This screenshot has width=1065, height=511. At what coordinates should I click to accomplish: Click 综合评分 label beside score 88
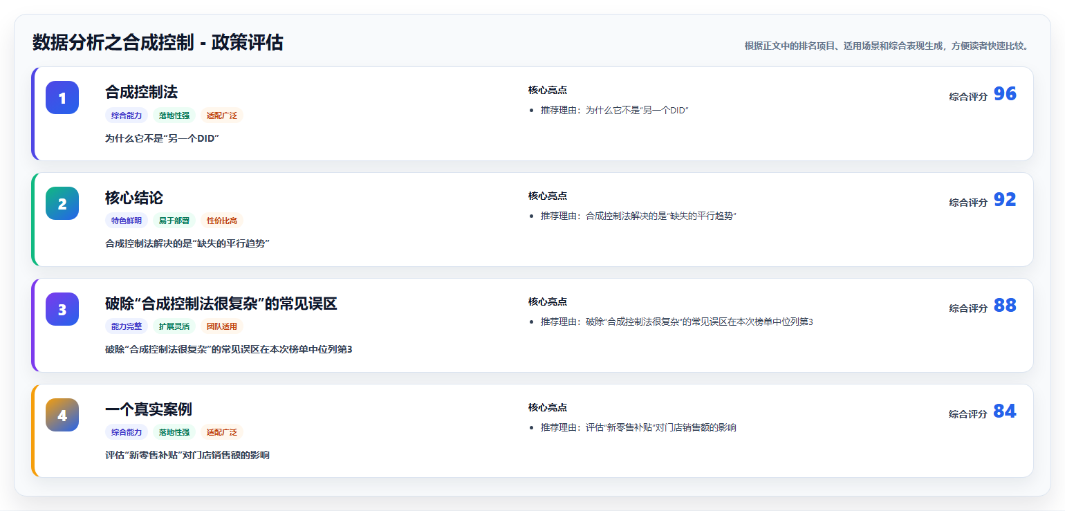point(968,308)
